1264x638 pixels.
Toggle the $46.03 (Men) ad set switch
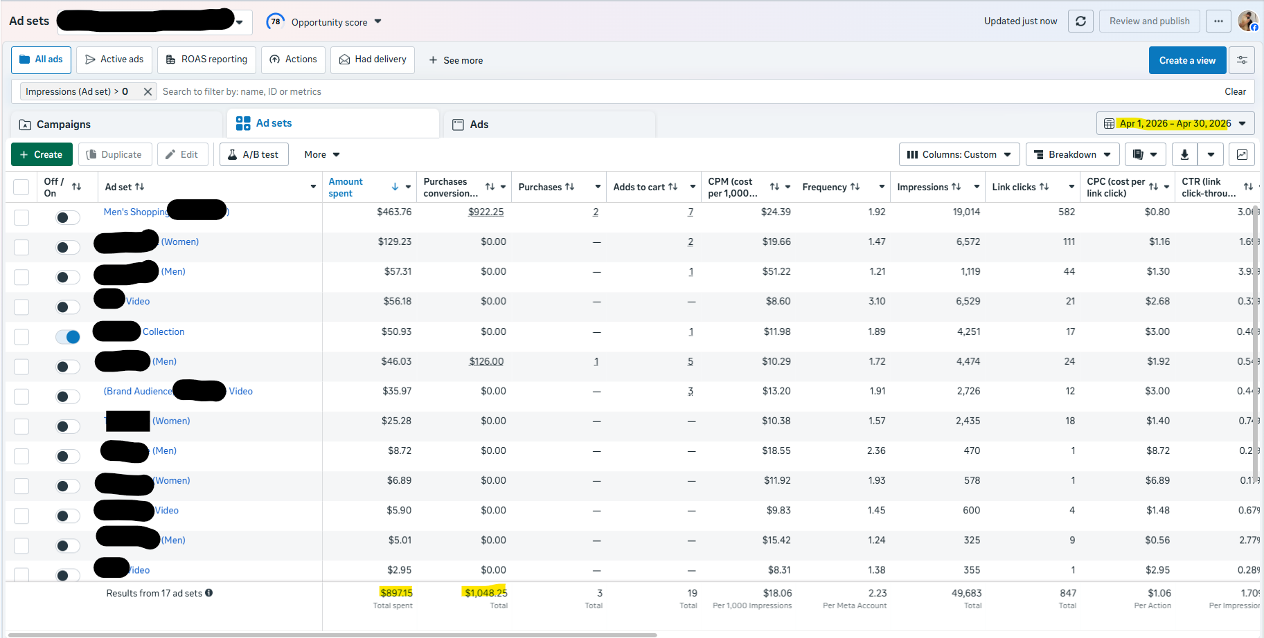[x=68, y=367]
